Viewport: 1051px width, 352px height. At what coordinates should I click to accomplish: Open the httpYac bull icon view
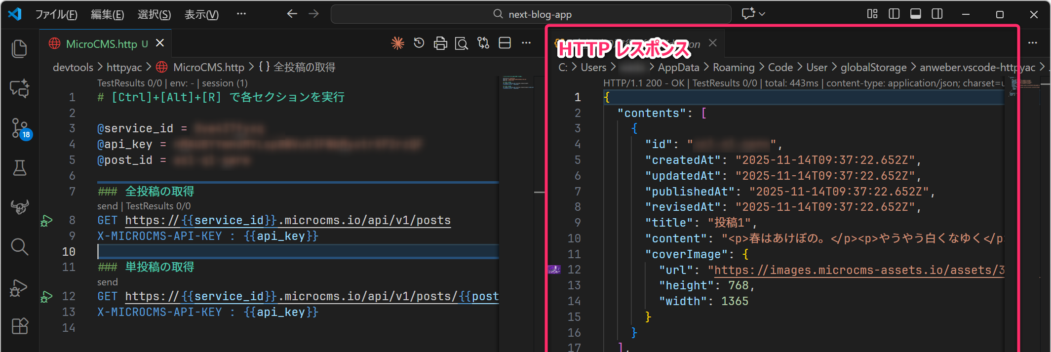click(20, 207)
